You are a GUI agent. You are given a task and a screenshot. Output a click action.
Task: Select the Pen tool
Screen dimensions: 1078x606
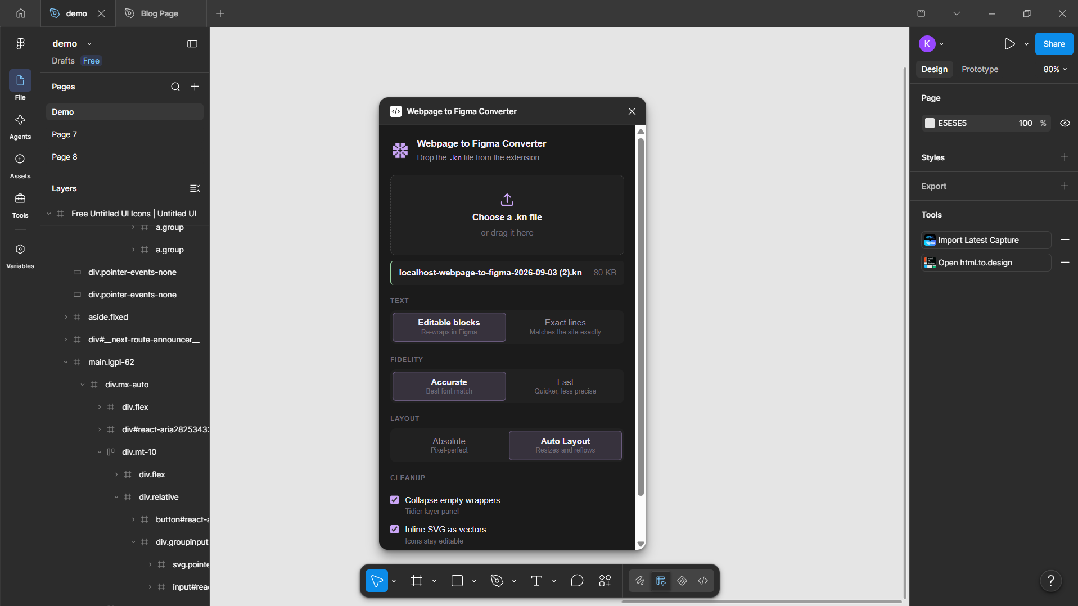497,581
